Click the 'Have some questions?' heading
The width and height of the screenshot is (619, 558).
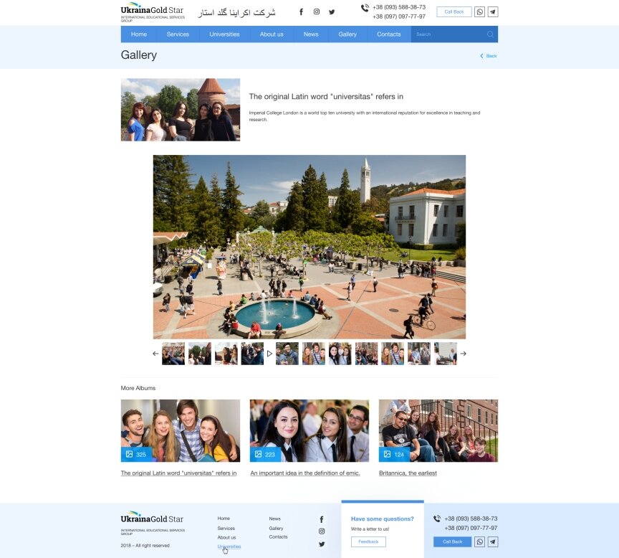coord(382,519)
